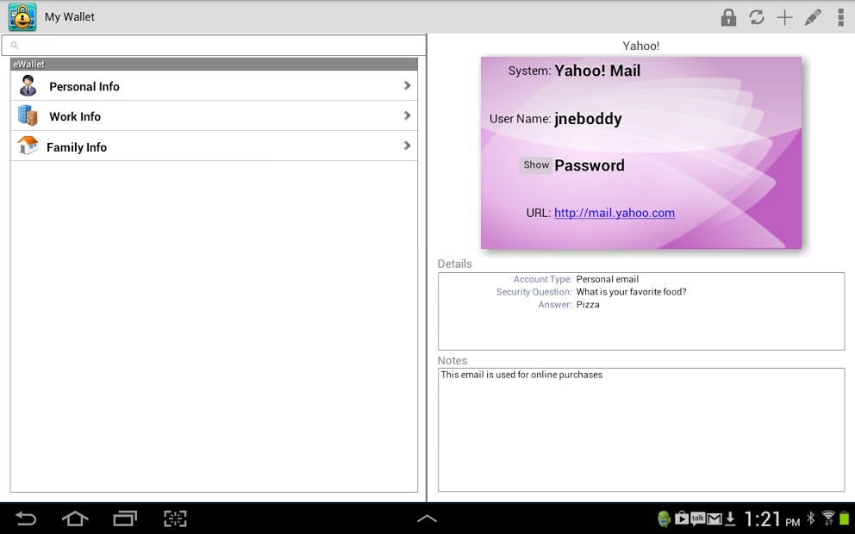Screen dimensions: 855x534
Task: Sync the wallet using the refresh icon
Action: point(757,16)
